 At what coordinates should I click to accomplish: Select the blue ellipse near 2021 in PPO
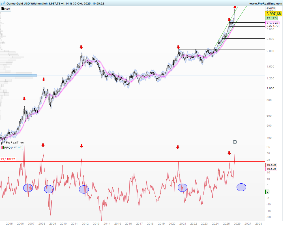[183, 188]
